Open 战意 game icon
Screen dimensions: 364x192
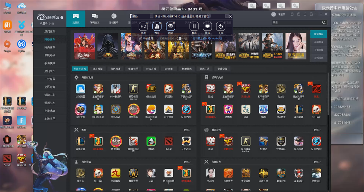[x=316, y=89]
